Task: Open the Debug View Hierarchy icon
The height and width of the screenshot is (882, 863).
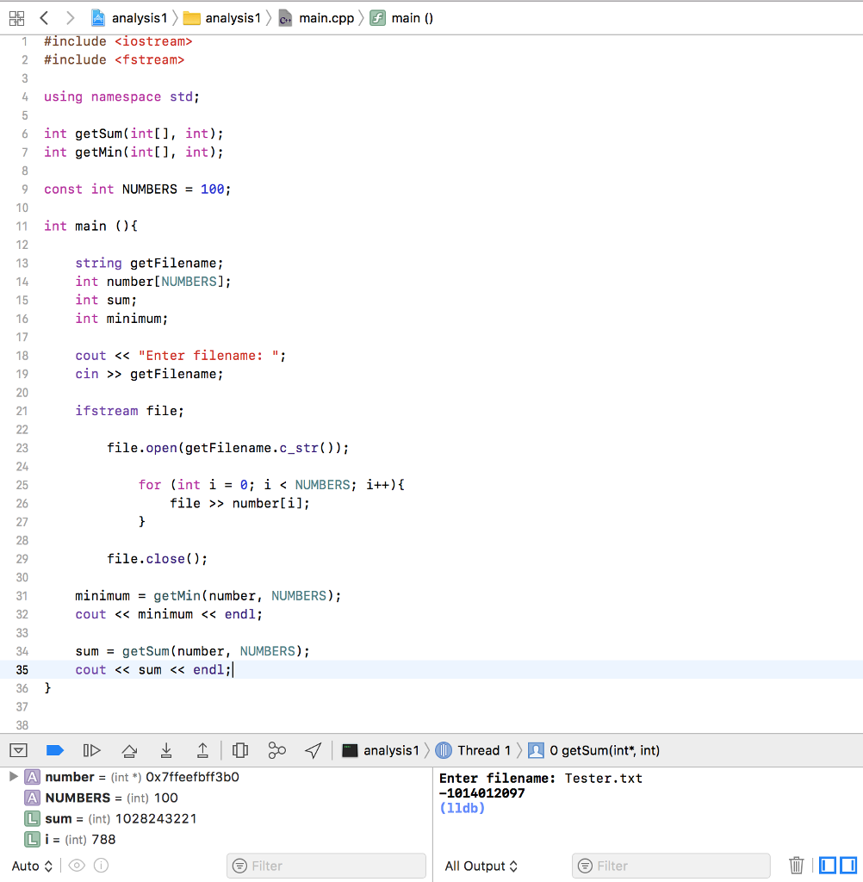Action: tap(240, 750)
